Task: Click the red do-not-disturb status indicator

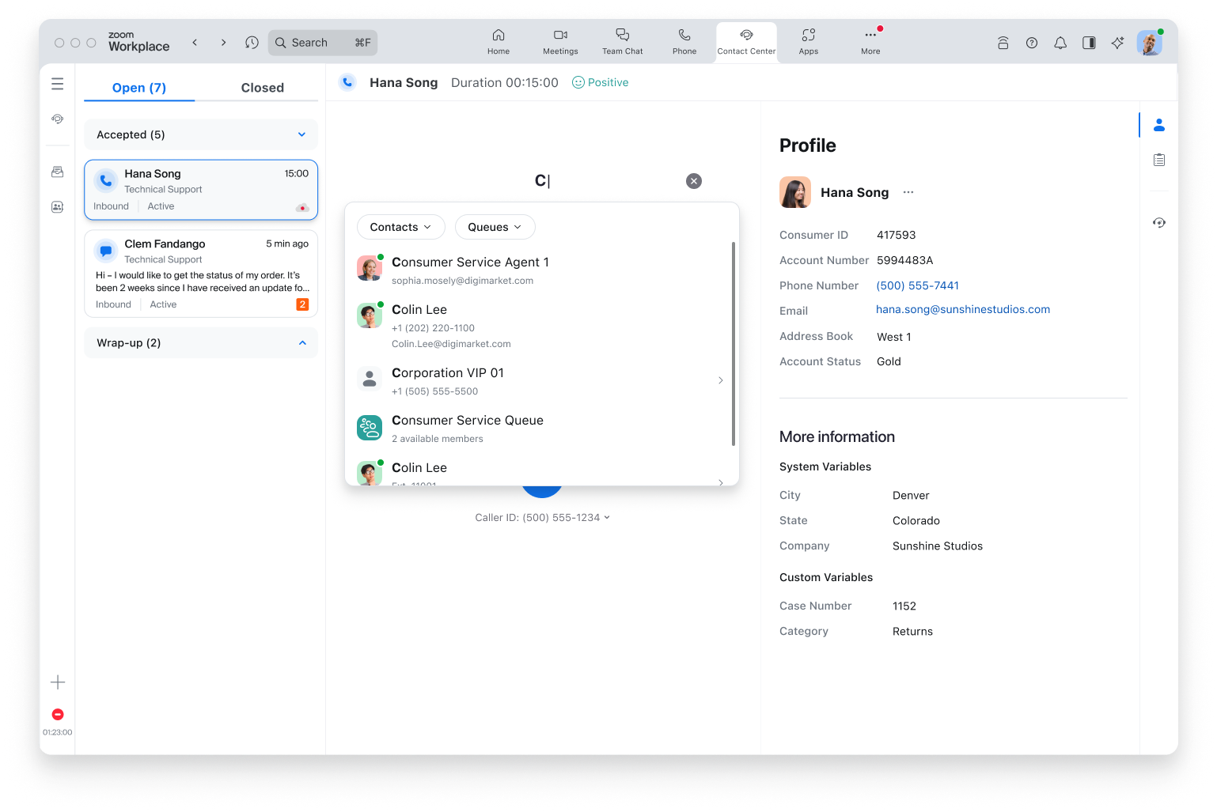Action: (x=58, y=714)
